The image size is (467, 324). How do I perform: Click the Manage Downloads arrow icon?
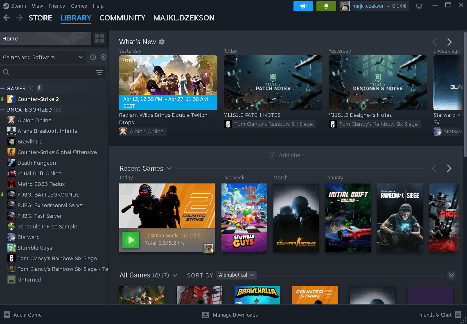(x=205, y=315)
